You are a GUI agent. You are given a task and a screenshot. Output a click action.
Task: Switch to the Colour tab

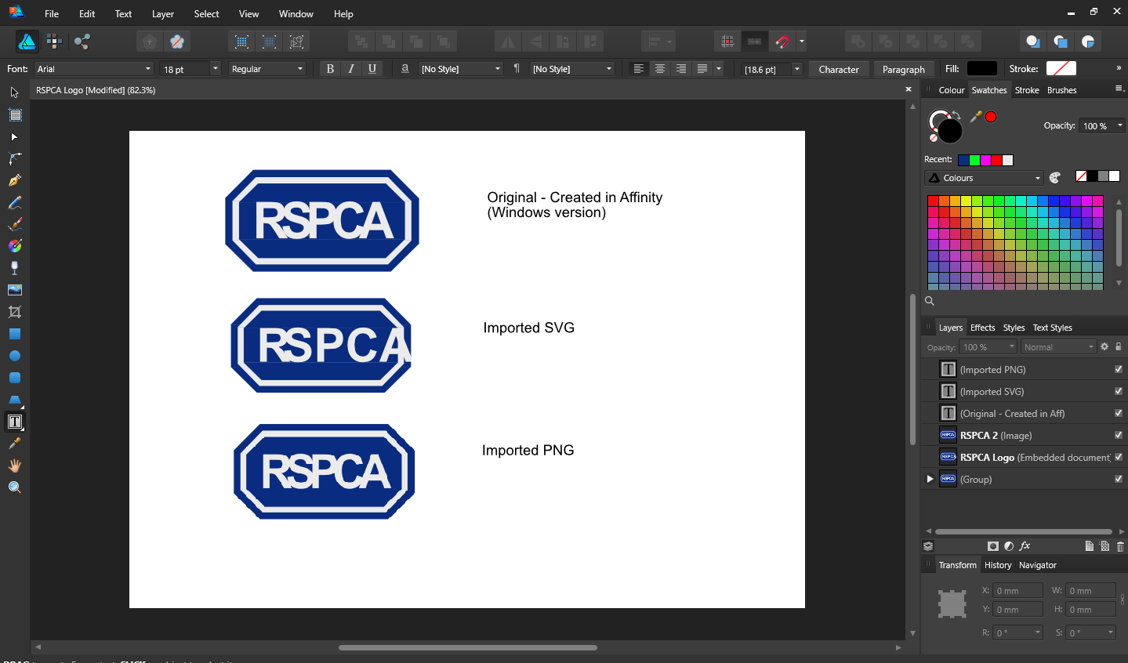click(952, 90)
